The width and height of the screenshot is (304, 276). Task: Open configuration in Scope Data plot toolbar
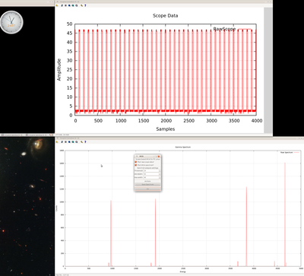click(81, 5)
